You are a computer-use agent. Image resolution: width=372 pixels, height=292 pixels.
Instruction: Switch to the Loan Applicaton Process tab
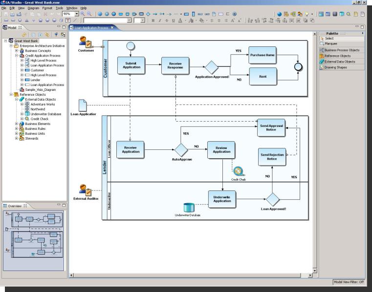(x=91, y=28)
